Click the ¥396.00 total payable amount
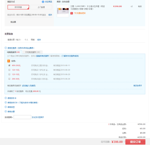The width and height of the screenshot is (150, 145). click(x=117, y=142)
